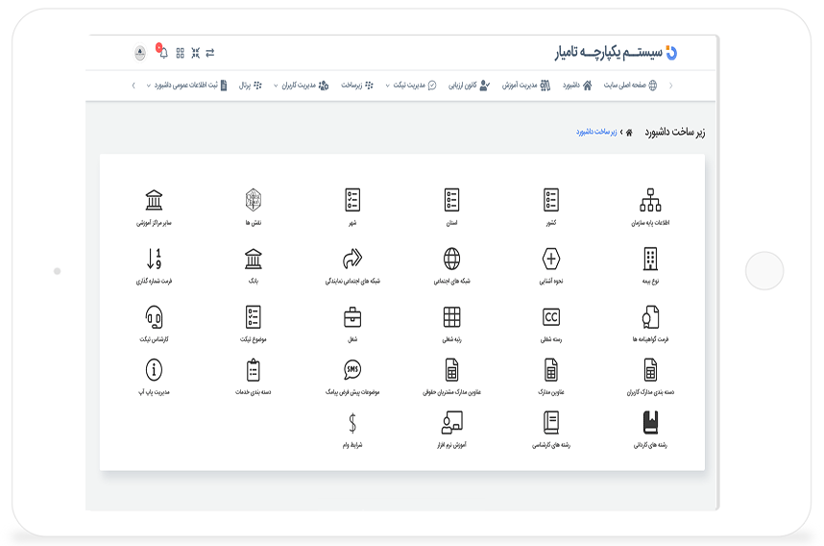
Task: Toggle fullscreen using the collapse arrows icon
Action: tap(195, 53)
